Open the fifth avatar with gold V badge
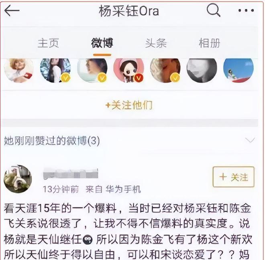This screenshot has width=265, height=260. tap(165, 70)
